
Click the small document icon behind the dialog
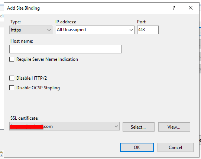1,153
